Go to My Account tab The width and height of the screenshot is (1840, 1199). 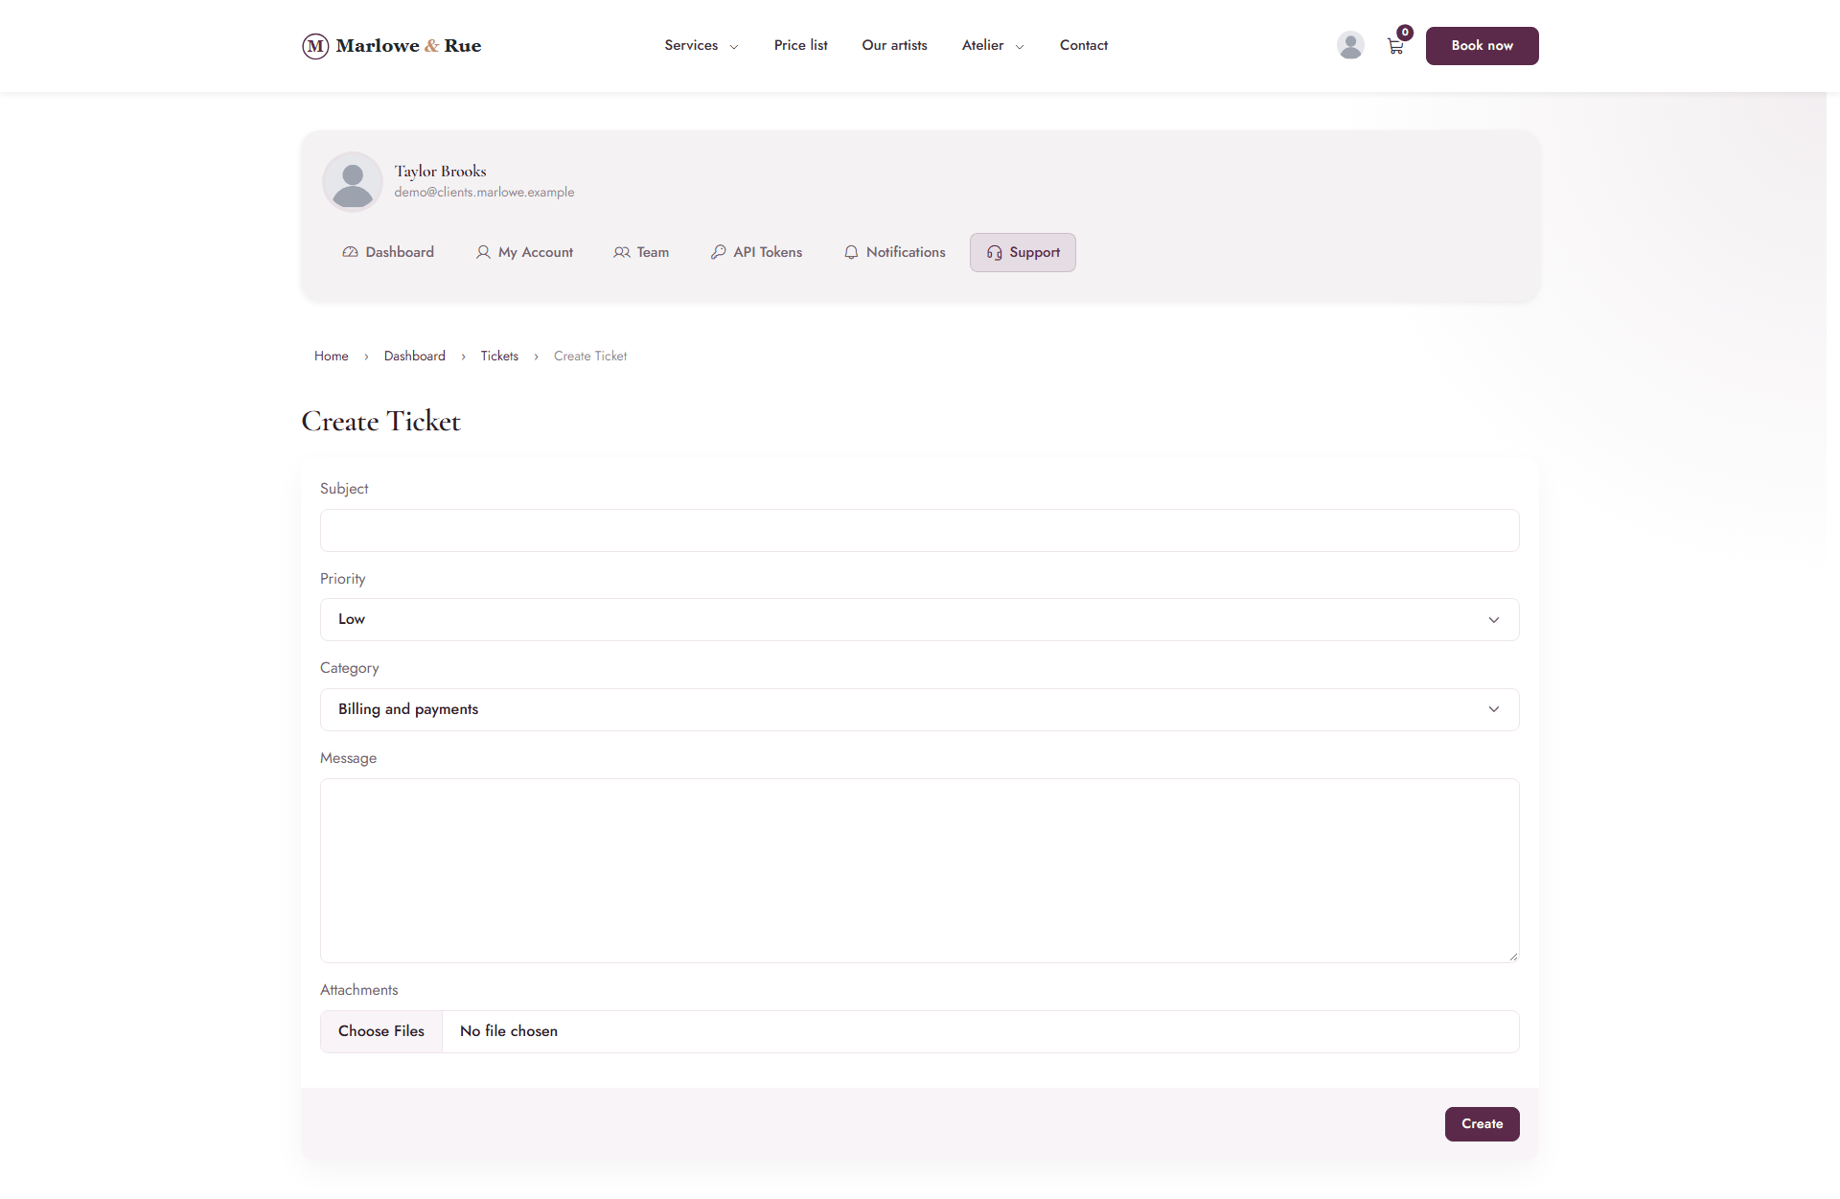pyautogui.click(x=524, y=252)
